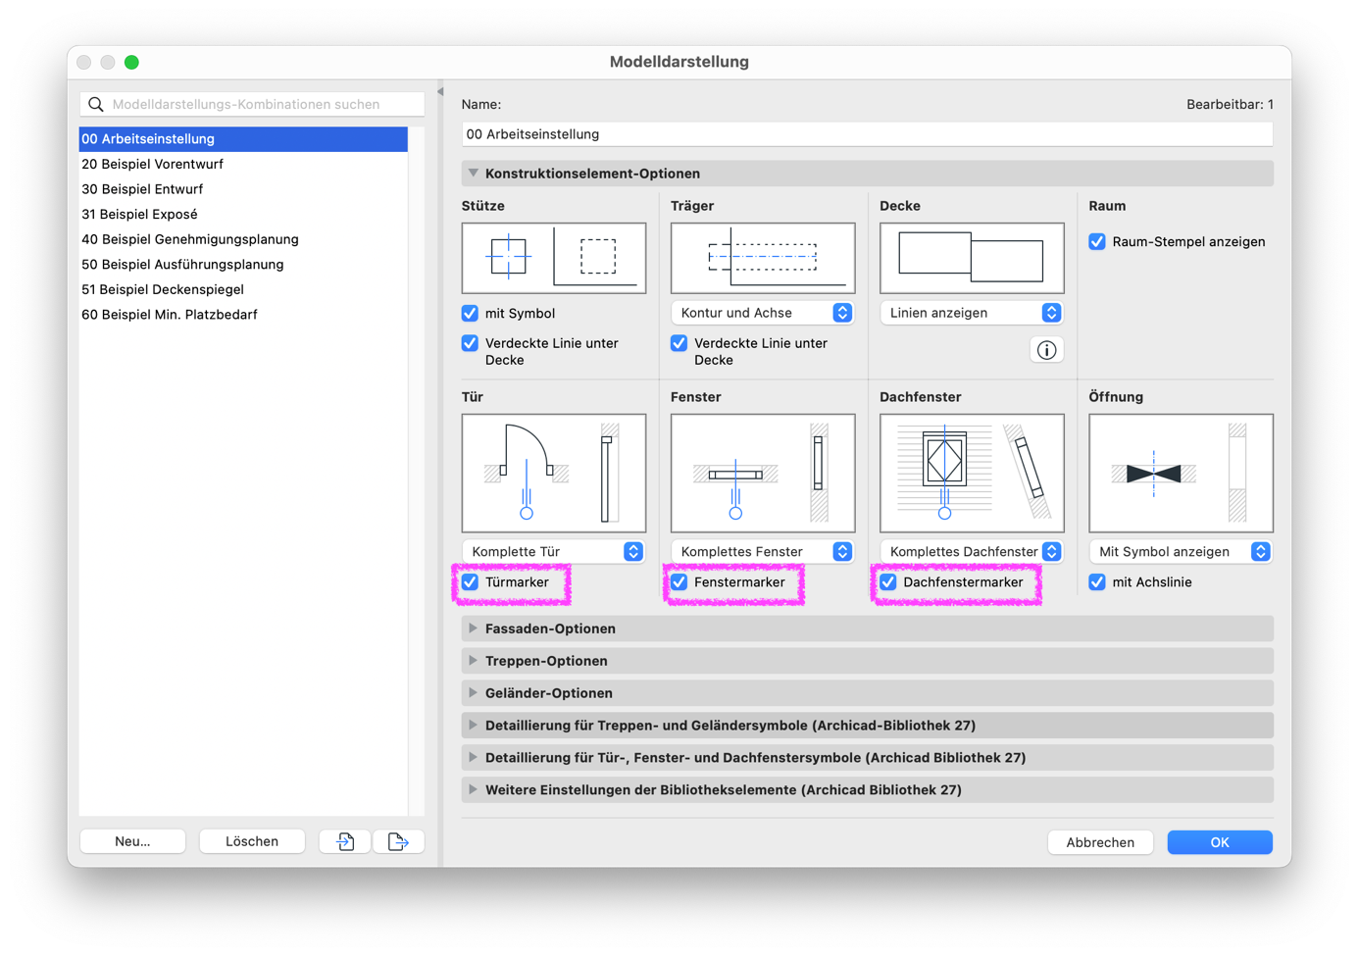
Task: Click the Öffnung symbol preview
Action: point(1181,473)
